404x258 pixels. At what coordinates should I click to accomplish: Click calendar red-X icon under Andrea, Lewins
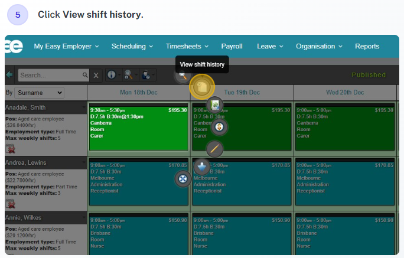click(x=10, y=204)
